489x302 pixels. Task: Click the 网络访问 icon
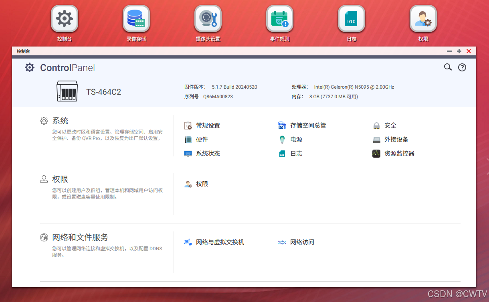click(282, 242)
